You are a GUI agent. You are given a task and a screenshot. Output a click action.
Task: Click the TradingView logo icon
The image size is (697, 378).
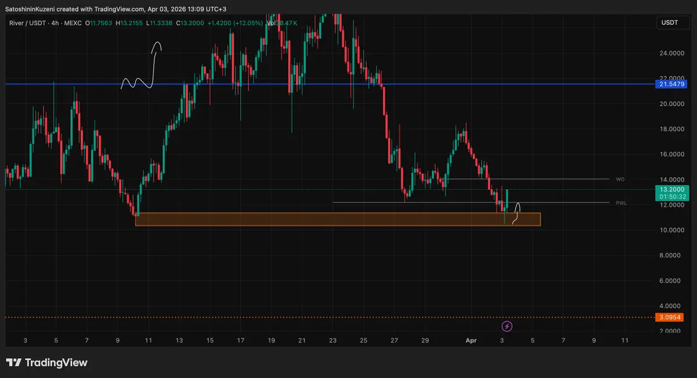coord(13,362)
